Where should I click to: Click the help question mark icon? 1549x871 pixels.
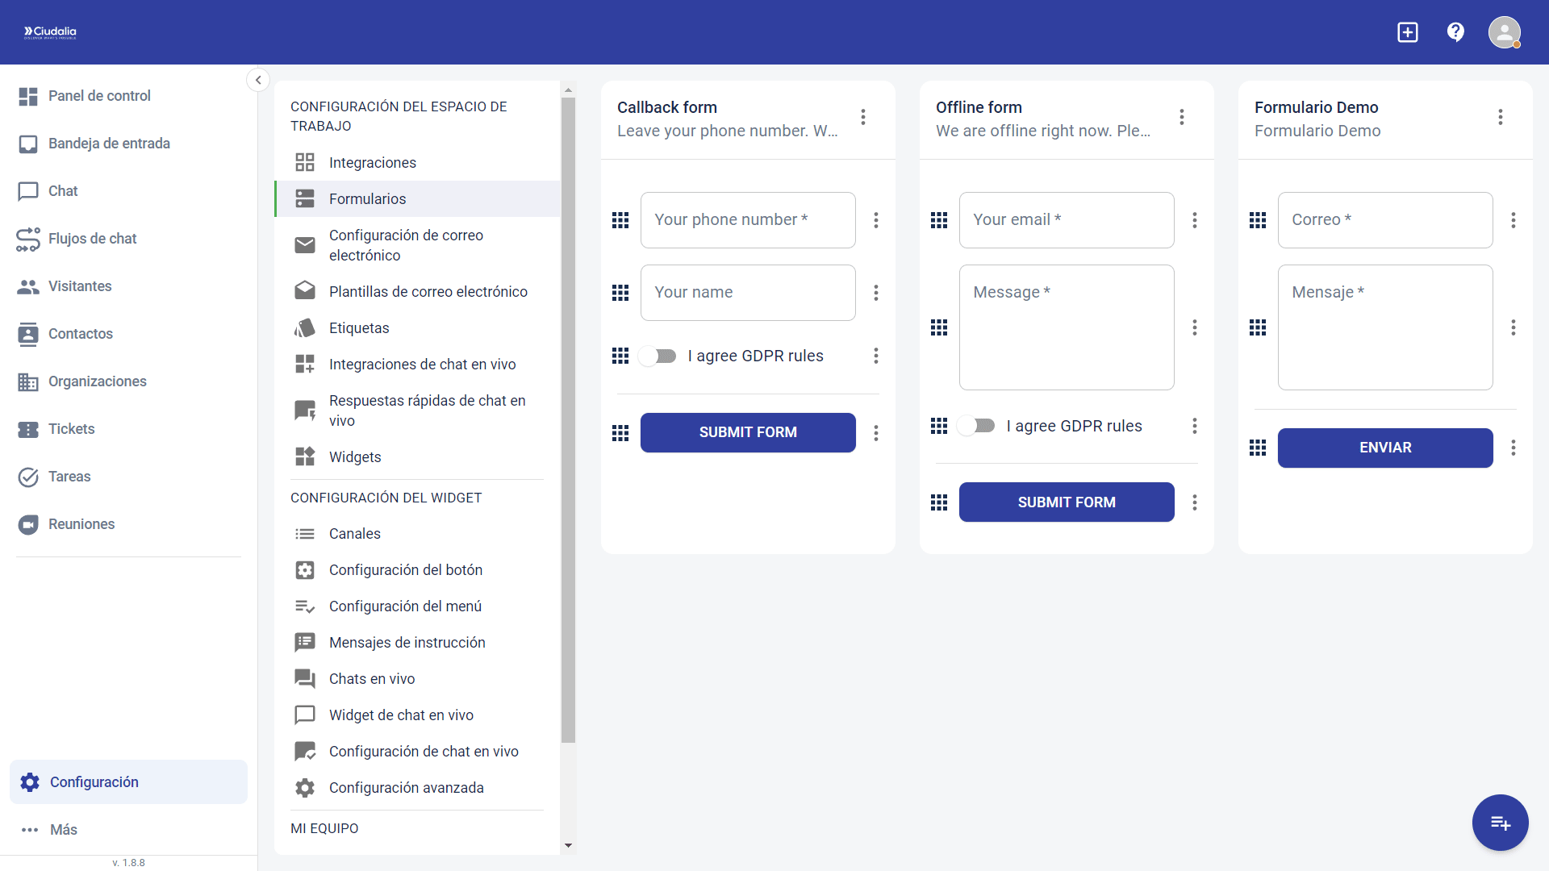coord(1455,31)
